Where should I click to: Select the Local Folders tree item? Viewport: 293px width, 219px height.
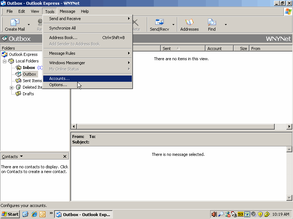tap(27, 61)
